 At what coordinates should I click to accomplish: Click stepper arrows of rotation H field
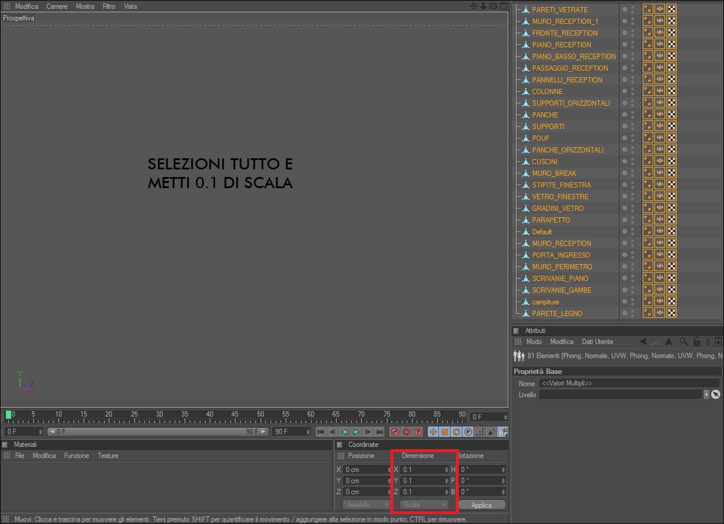tap(504, 470)
